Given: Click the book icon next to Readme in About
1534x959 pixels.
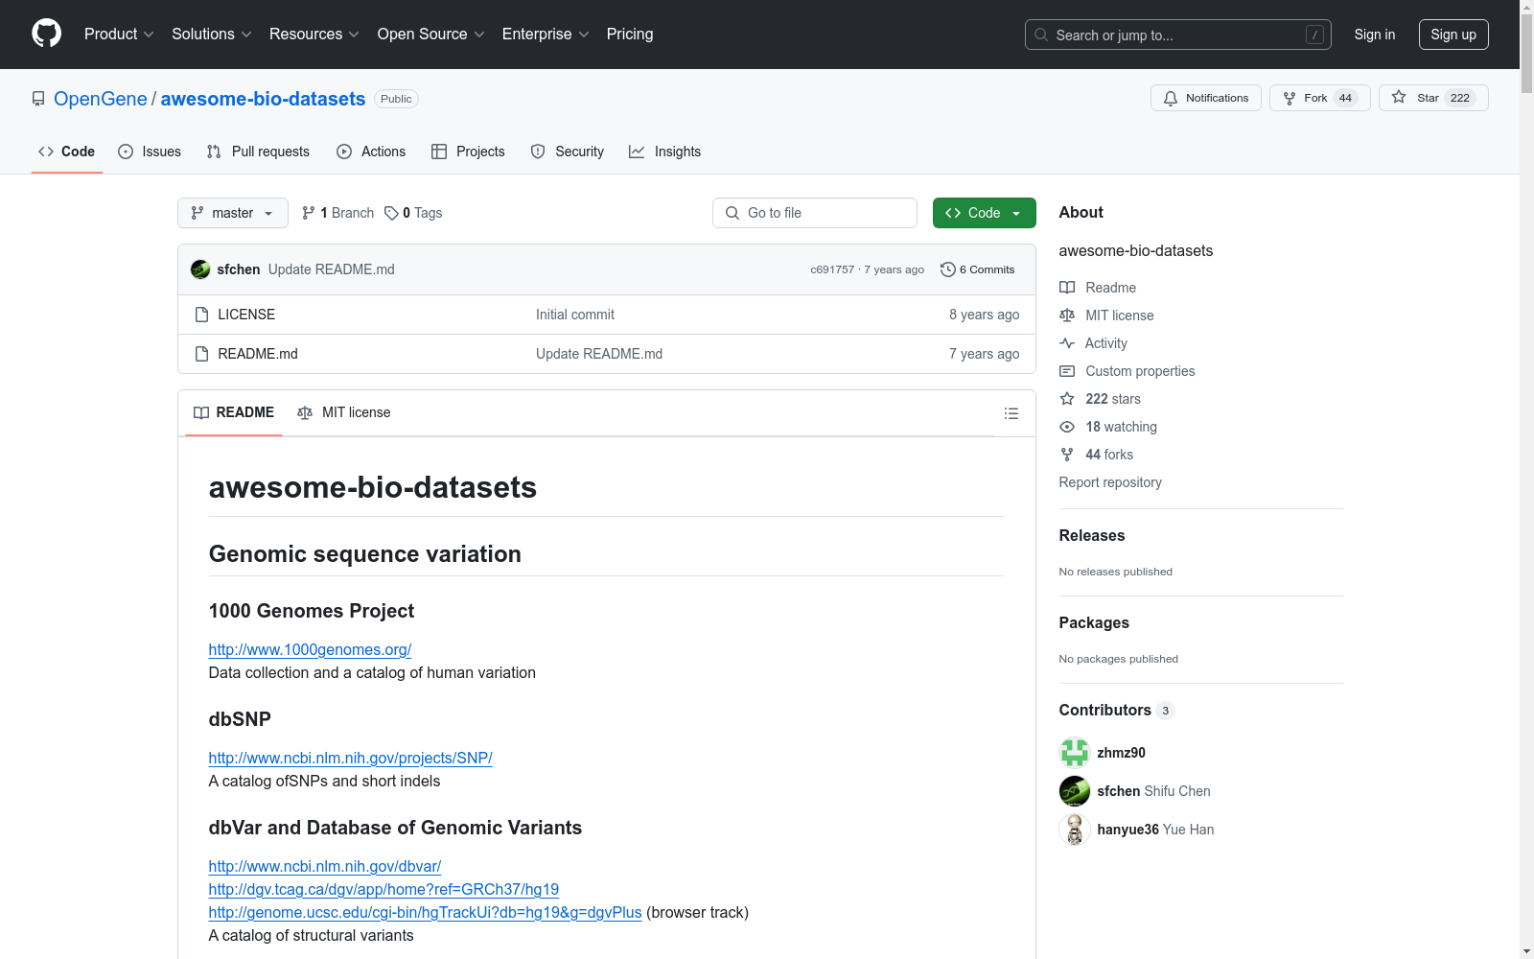Looking at the screenshot, I should click(x=1067, y=288).
